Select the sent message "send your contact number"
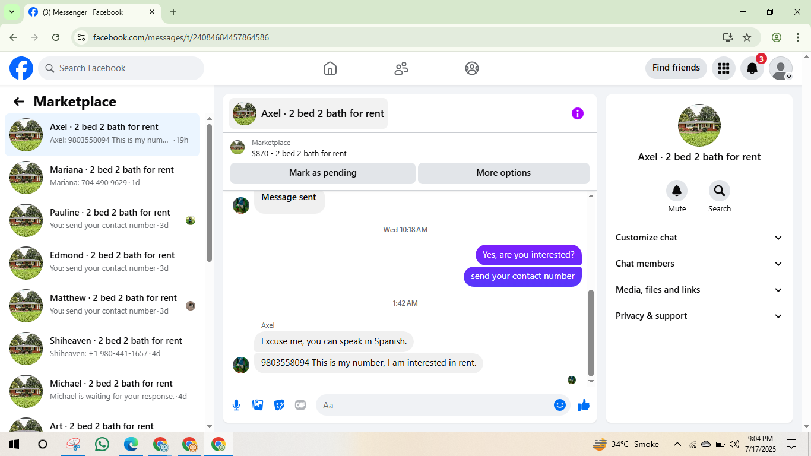Screen dimensions: 811x456 click(522, 276)
